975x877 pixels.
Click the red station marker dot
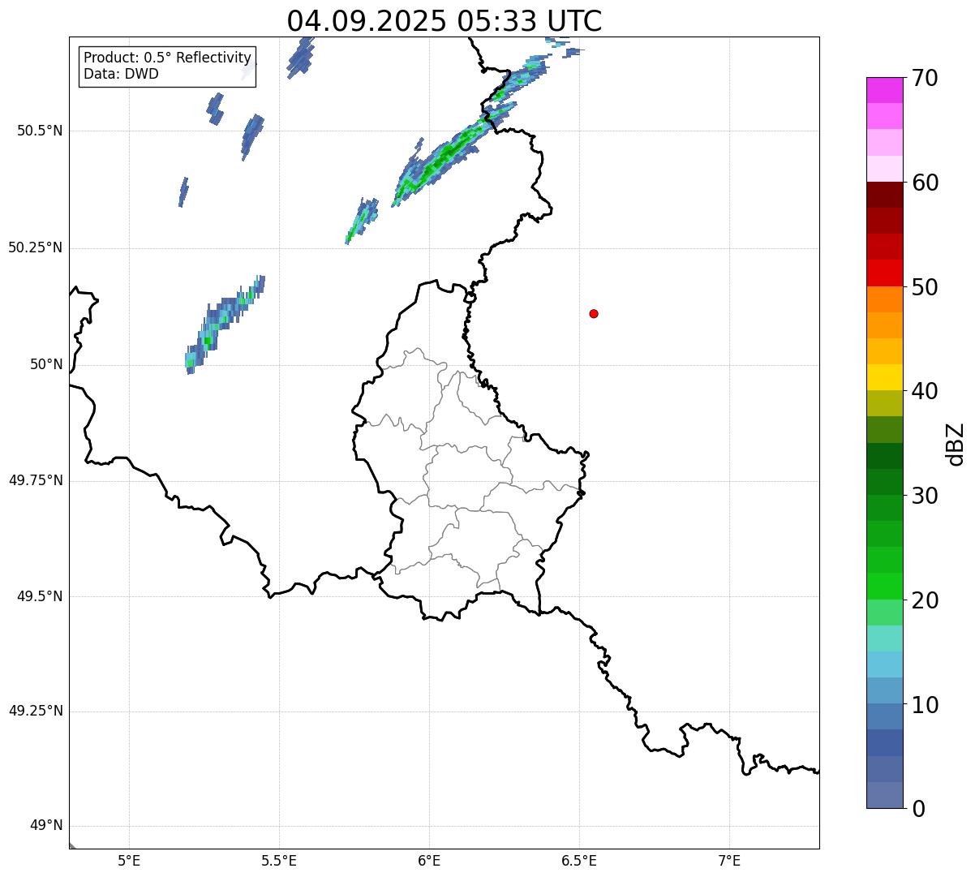point(594,314)
